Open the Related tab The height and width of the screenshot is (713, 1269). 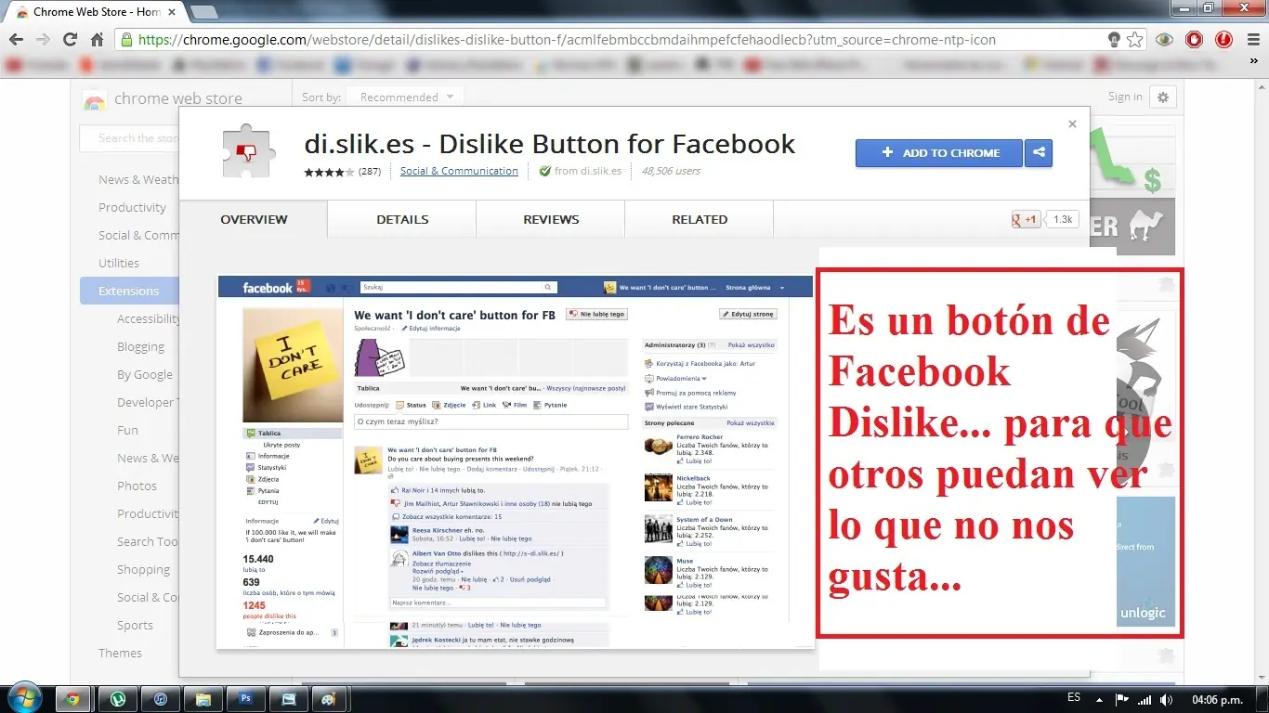tap(700, 219)
